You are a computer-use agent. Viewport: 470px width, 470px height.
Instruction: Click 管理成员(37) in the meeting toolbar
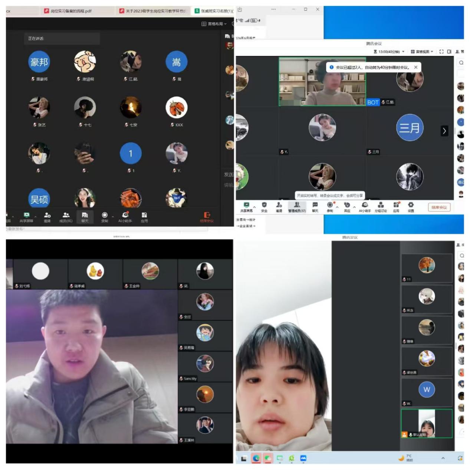tap(297, 207)
